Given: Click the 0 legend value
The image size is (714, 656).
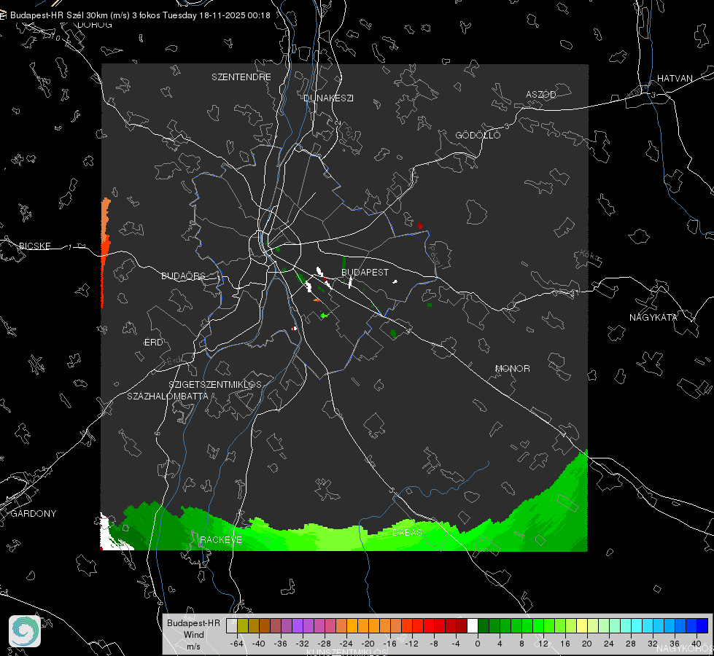Looking at the screenshot, I should (x=477, y=644).
